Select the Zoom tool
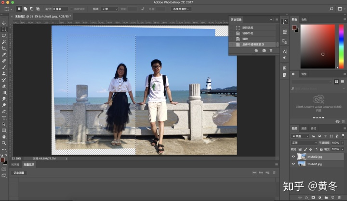Image resolution: width=347 pixels, height=201 pixels. [x=4, y=143]
